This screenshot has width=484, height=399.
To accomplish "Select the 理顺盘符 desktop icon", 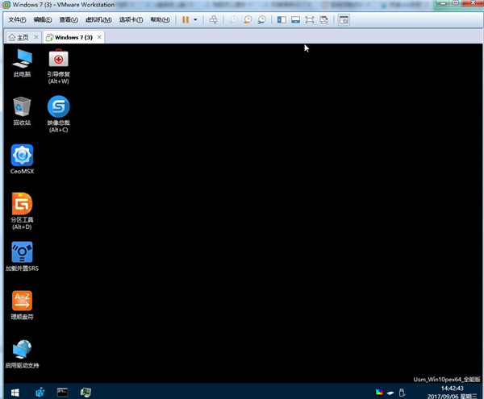I will pos(22,305).
